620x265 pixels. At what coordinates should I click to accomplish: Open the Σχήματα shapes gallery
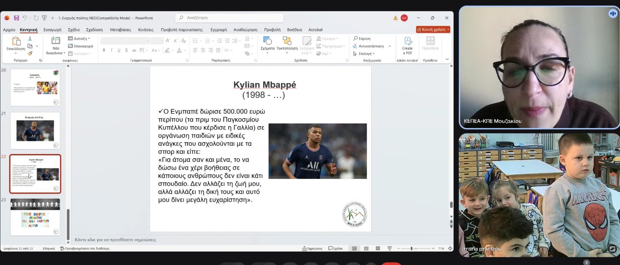click(x=267, y=43)
